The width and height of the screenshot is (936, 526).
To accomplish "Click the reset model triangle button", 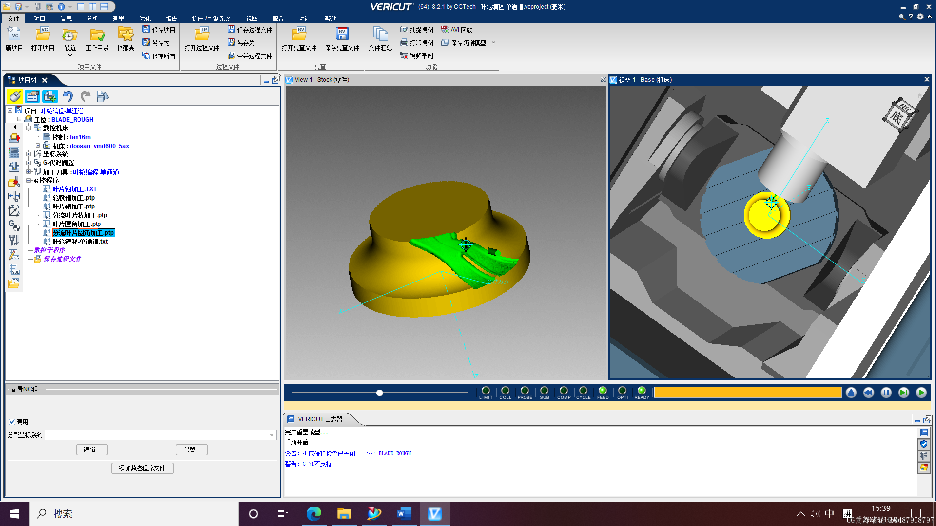I will 851,393.
